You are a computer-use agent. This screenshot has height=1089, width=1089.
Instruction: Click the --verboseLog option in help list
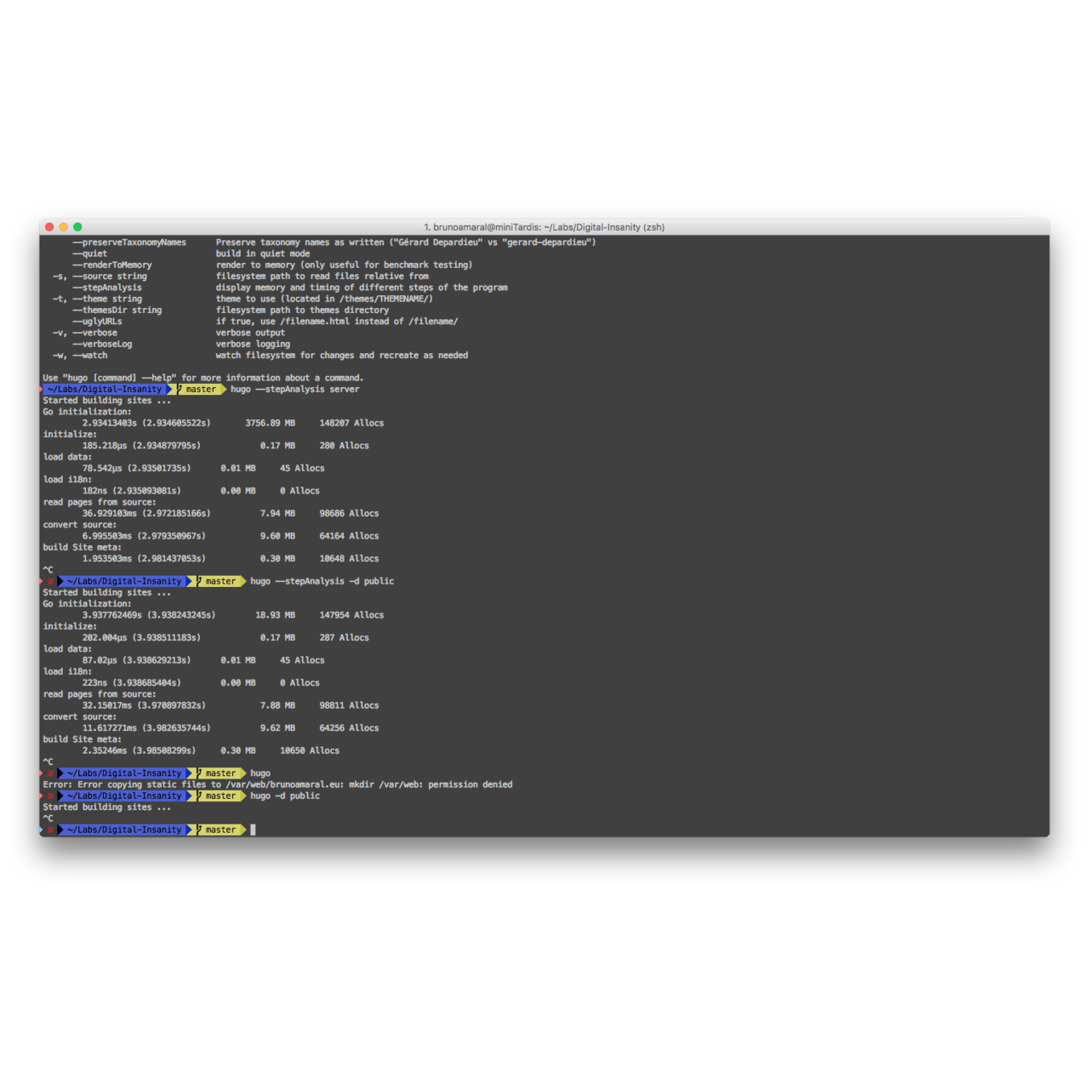(103, 344)
